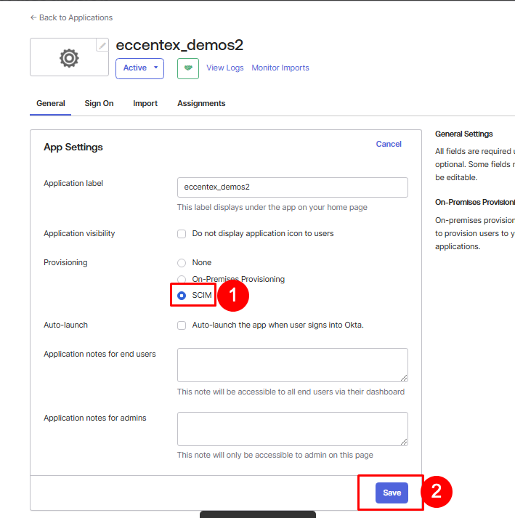This screenshot has height=518, width=515.
Task: Click the Back to Applications arrow
Action: click(33, 17)
